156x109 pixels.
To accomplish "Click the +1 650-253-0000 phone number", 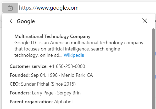I will 67,66.
